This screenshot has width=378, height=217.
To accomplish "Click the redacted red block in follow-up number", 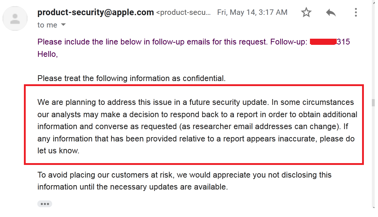I will (x=323, y=42).
